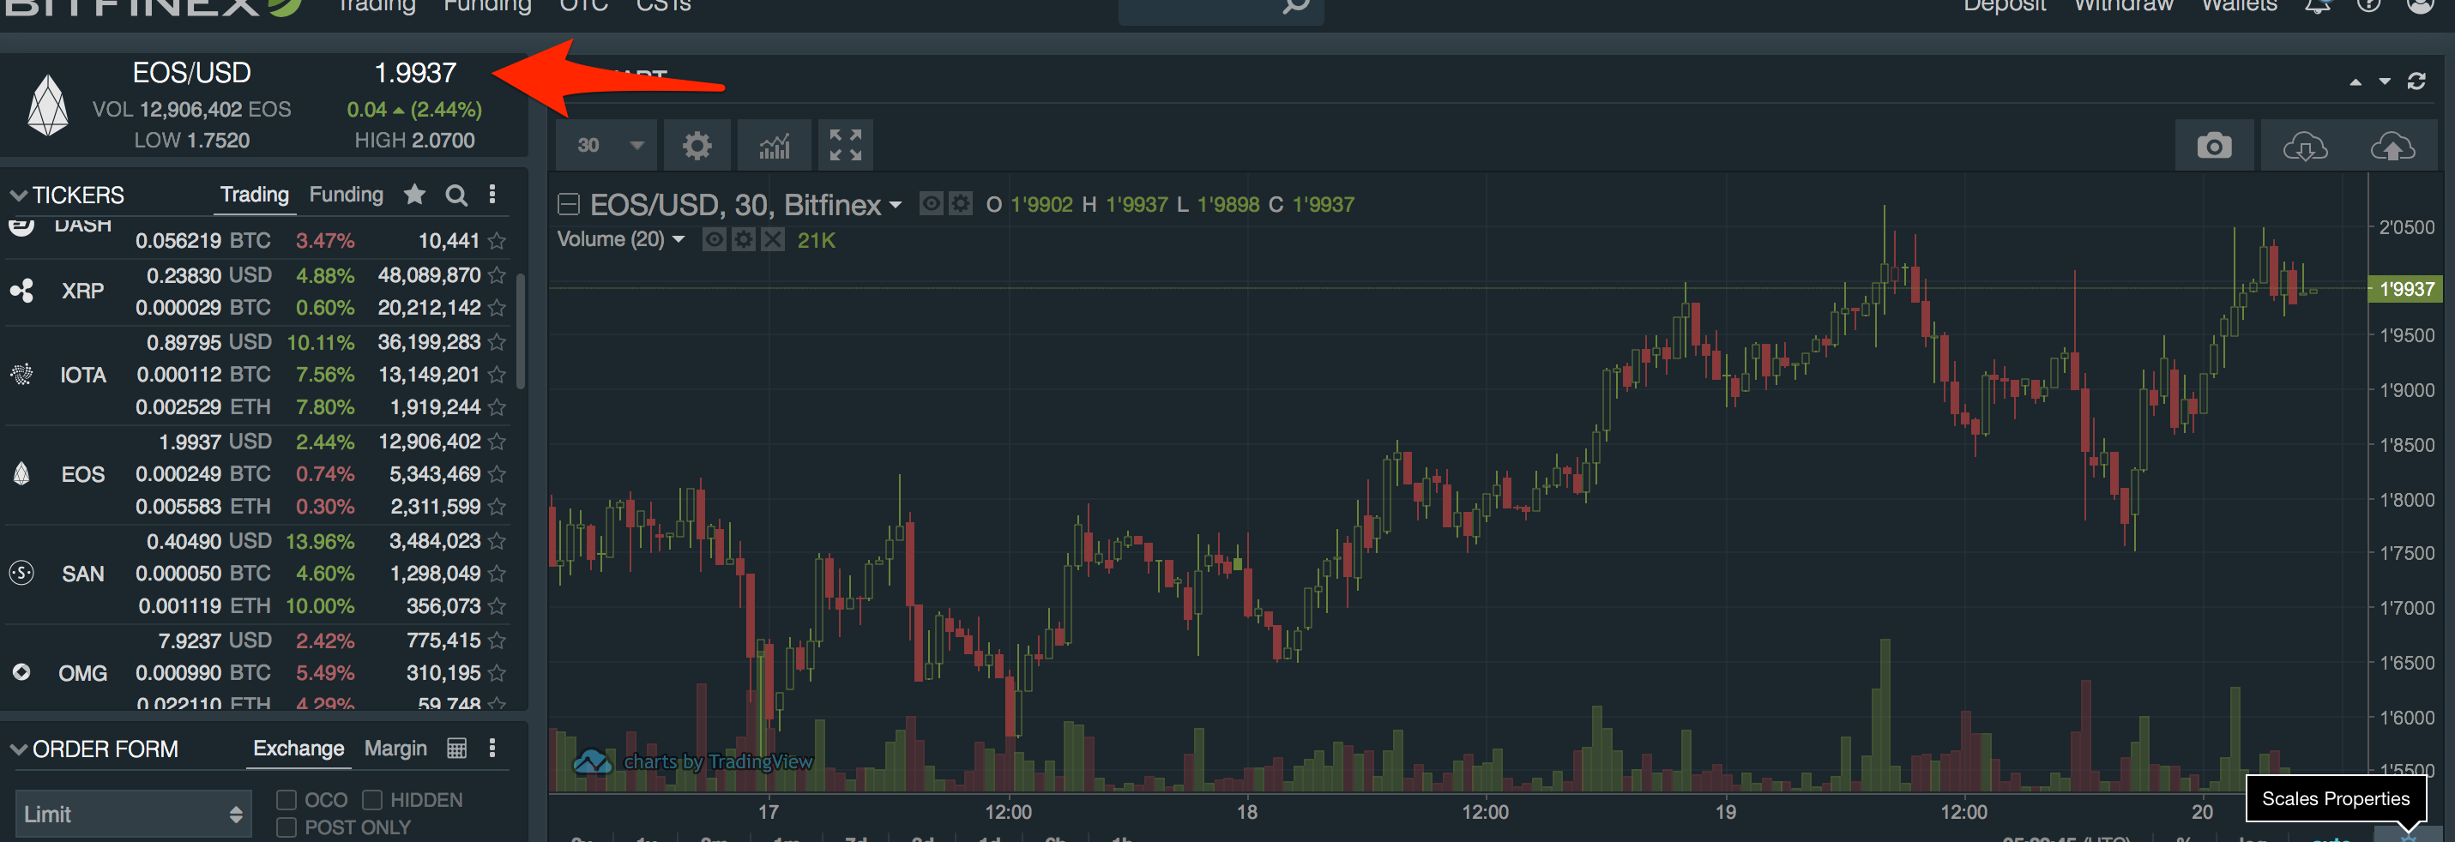Open the Limit order type dropdown
Viewport: 2455px width, 842px height.
[134, 815]
